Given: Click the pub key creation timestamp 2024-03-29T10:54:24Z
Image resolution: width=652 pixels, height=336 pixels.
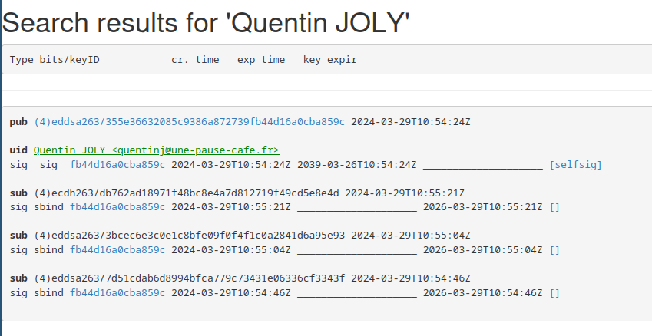Looking at the screenshot, I should [411, 122].
